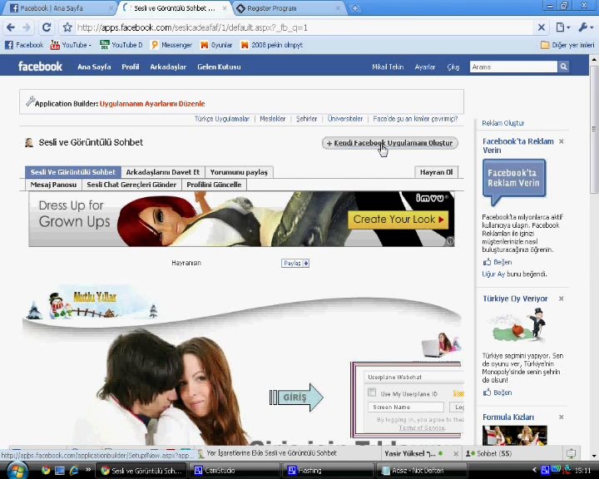
Task: Select the Yorumunu paylaş tab
Action: pyautogui.click(x=239, y=172)
